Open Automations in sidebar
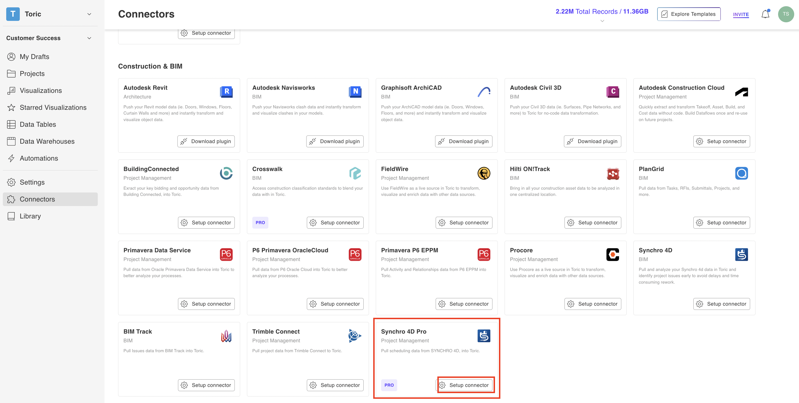 click(50, 158)
